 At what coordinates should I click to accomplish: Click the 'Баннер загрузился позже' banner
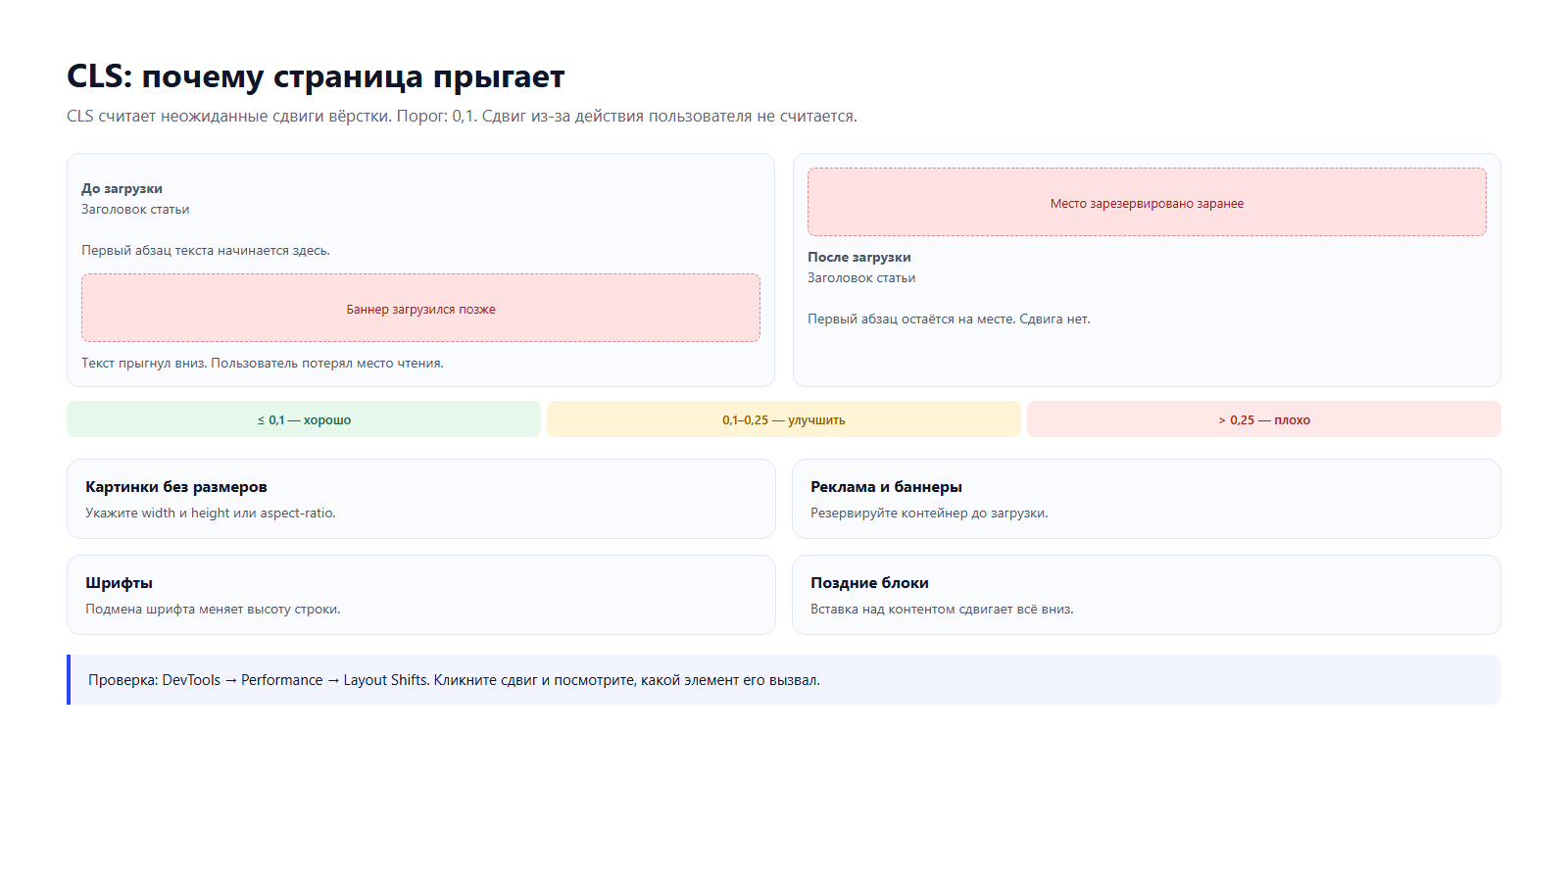[x=420, y=308]
